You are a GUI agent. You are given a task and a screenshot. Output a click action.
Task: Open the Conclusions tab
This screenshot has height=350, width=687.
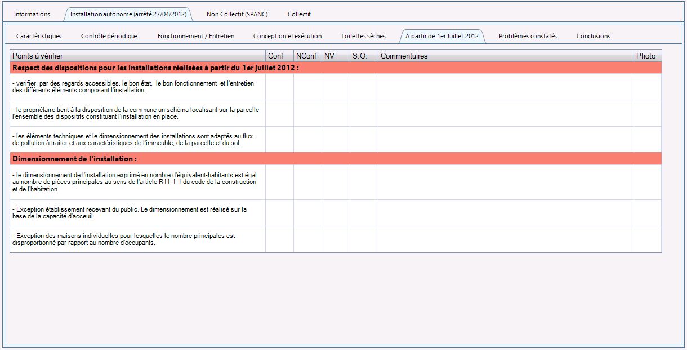pyautogui.click(x=593, y=36)
